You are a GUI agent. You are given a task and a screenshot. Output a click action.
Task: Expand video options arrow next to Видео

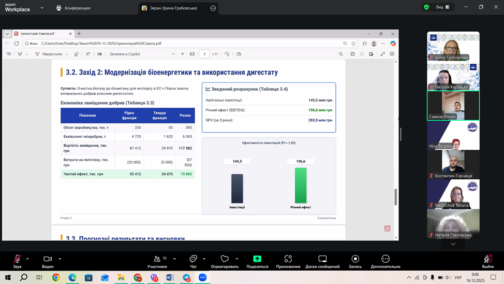pyautogui.click(x=60, y=259)
